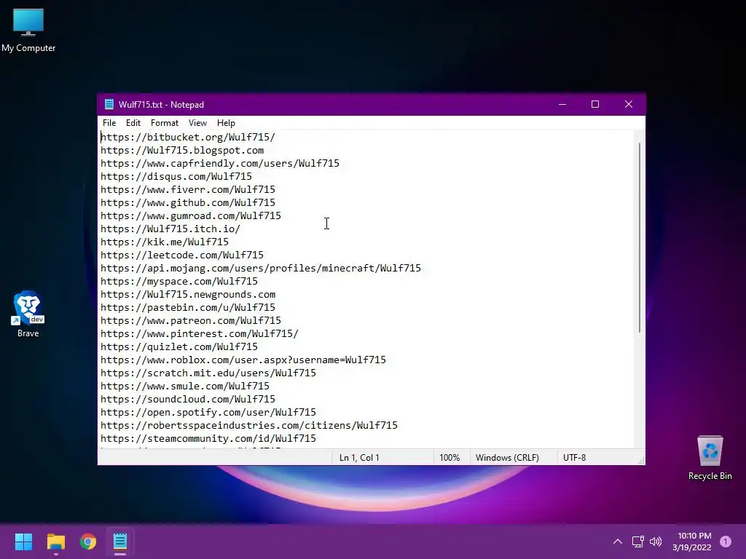
Task: Click the patreon.com/Wulf715 line
Action: point(191,320)
